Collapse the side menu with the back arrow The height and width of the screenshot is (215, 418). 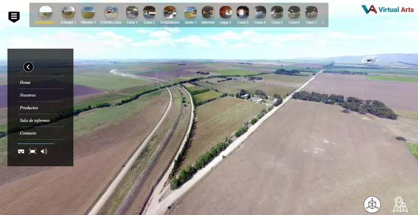click(28, 67)
